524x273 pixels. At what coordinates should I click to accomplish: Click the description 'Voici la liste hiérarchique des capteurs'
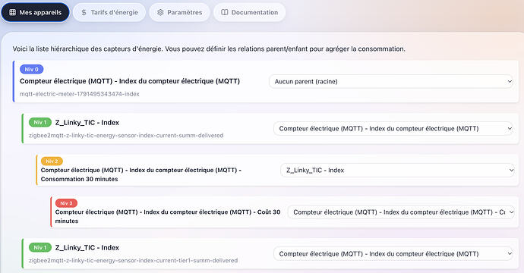(209, 49)
